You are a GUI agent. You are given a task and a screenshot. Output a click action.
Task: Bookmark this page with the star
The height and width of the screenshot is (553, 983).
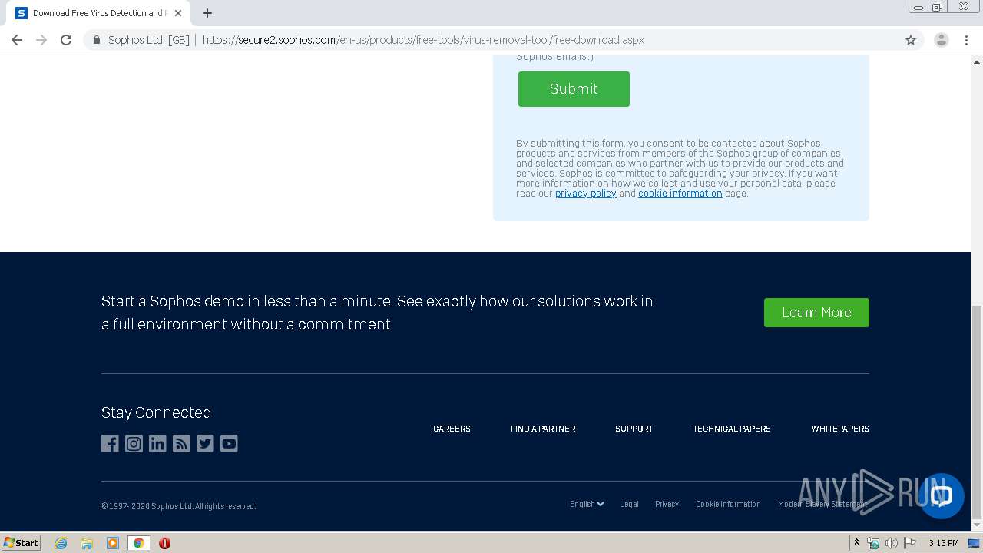point(911,40)
